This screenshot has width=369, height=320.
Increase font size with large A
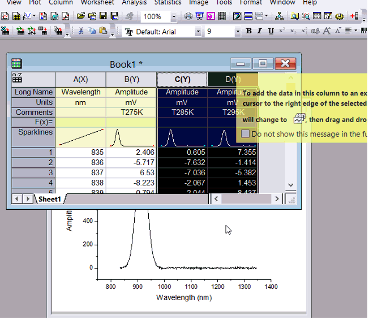tap(327, 31)
